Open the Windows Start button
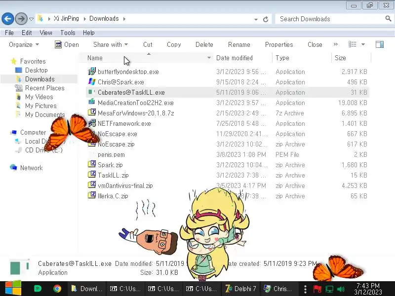395x296 pixels. (13, 289)
